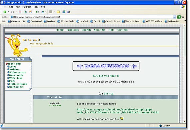Image resolution: width=190 pixels, height=130 pixels.
Task: Open News in Main Menu
Action: pos(13,67)
